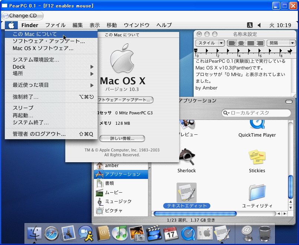Screen dimensions: 299x245
Task: Launch Safari from the Dock
Action: (x=51, y=233)
